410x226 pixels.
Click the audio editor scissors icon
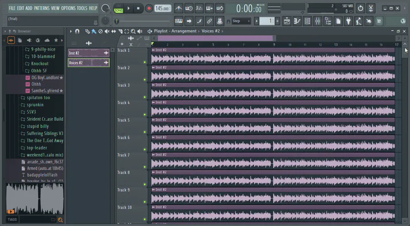coord(371,8)
